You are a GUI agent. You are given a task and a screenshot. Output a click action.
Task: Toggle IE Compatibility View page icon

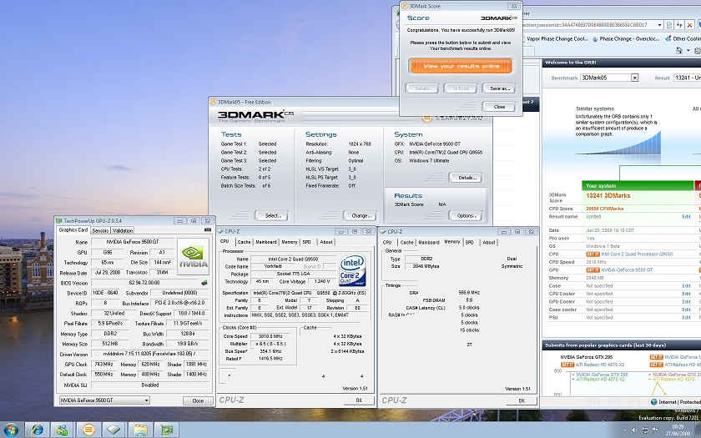tap(669, 25)
